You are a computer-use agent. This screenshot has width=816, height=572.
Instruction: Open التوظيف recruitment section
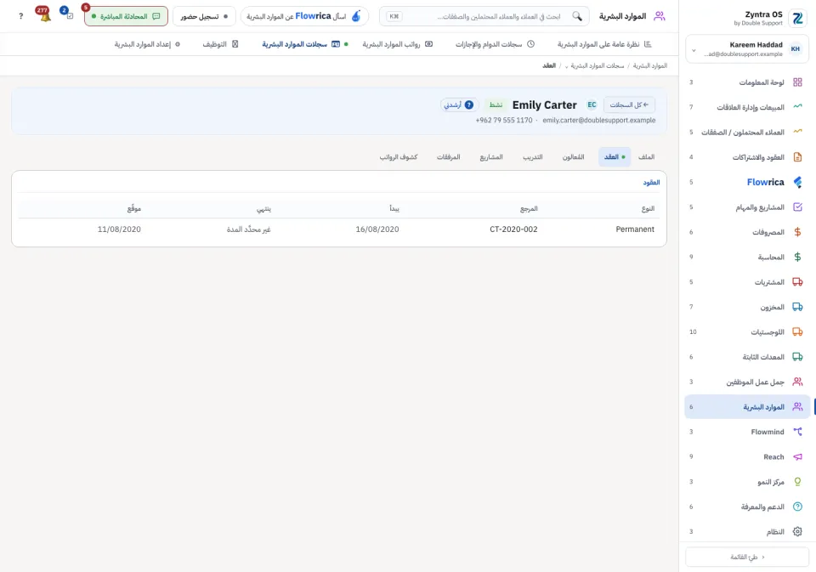220,44
